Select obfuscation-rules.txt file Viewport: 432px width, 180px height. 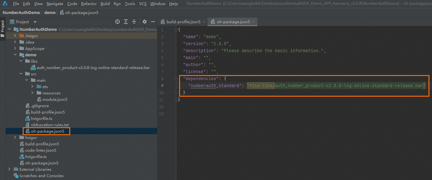pyautogui.click(x=50, y=125)
